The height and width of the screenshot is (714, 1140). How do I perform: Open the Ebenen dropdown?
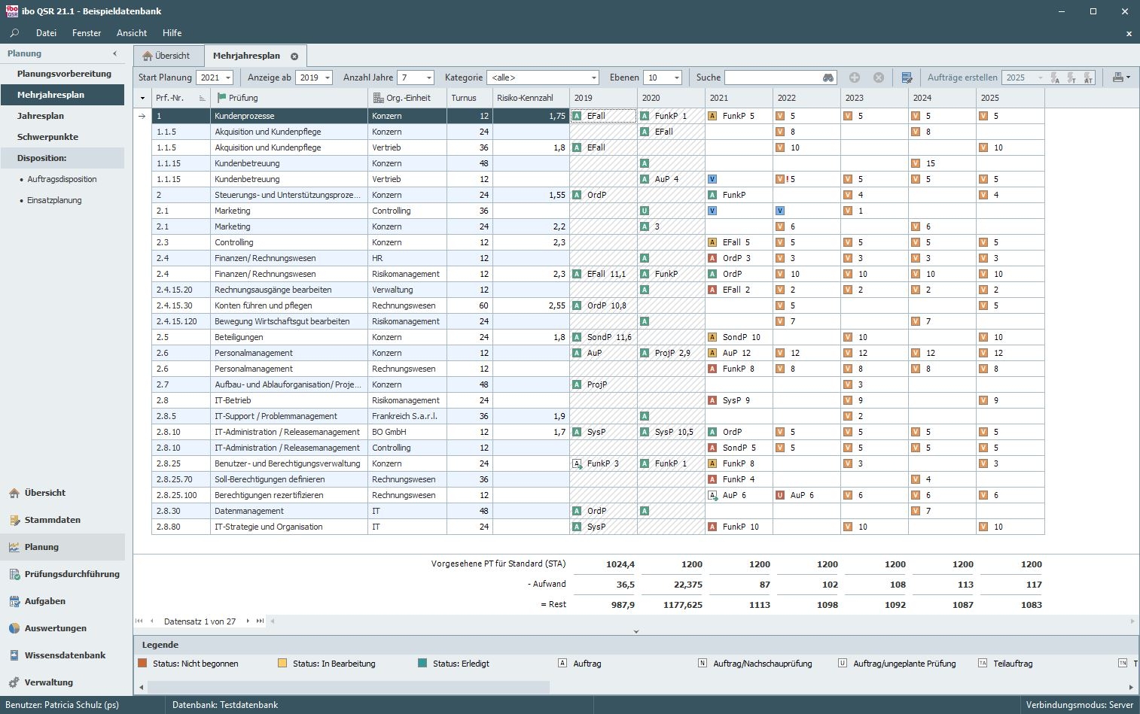tap(677, 77)
